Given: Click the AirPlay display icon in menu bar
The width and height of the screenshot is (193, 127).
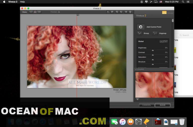Looking at the screenshot, I should [156, 2].
